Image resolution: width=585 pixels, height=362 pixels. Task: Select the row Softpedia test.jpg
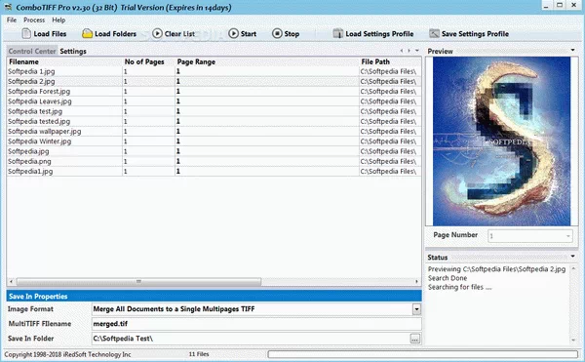tap(214, 111)
